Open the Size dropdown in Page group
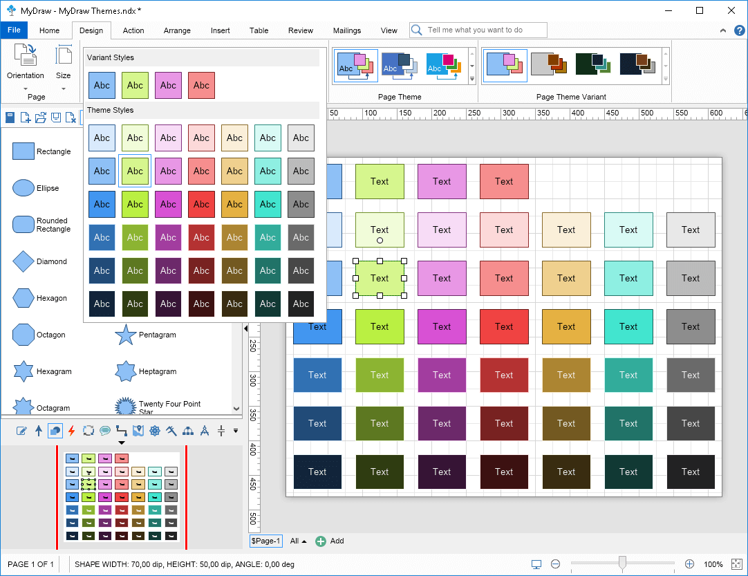Screen dimensions: 748x576 click(63, 88)
